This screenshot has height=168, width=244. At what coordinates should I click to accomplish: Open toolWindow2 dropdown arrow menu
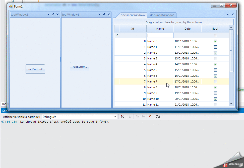[x=48, y=15]
